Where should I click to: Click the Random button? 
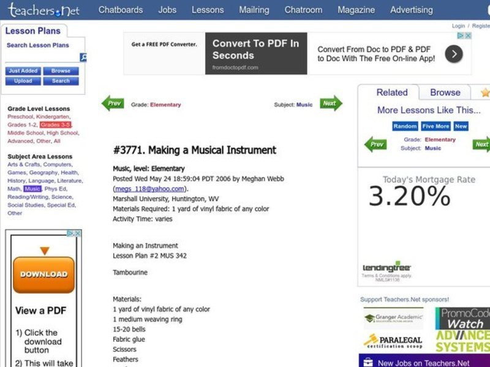click(x=405, y=126)
